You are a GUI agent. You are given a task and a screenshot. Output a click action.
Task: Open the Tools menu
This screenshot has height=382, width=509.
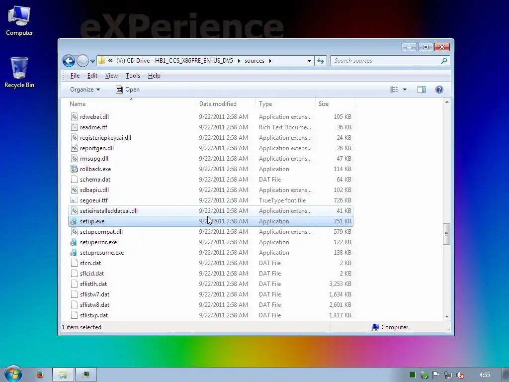[133, 76]
